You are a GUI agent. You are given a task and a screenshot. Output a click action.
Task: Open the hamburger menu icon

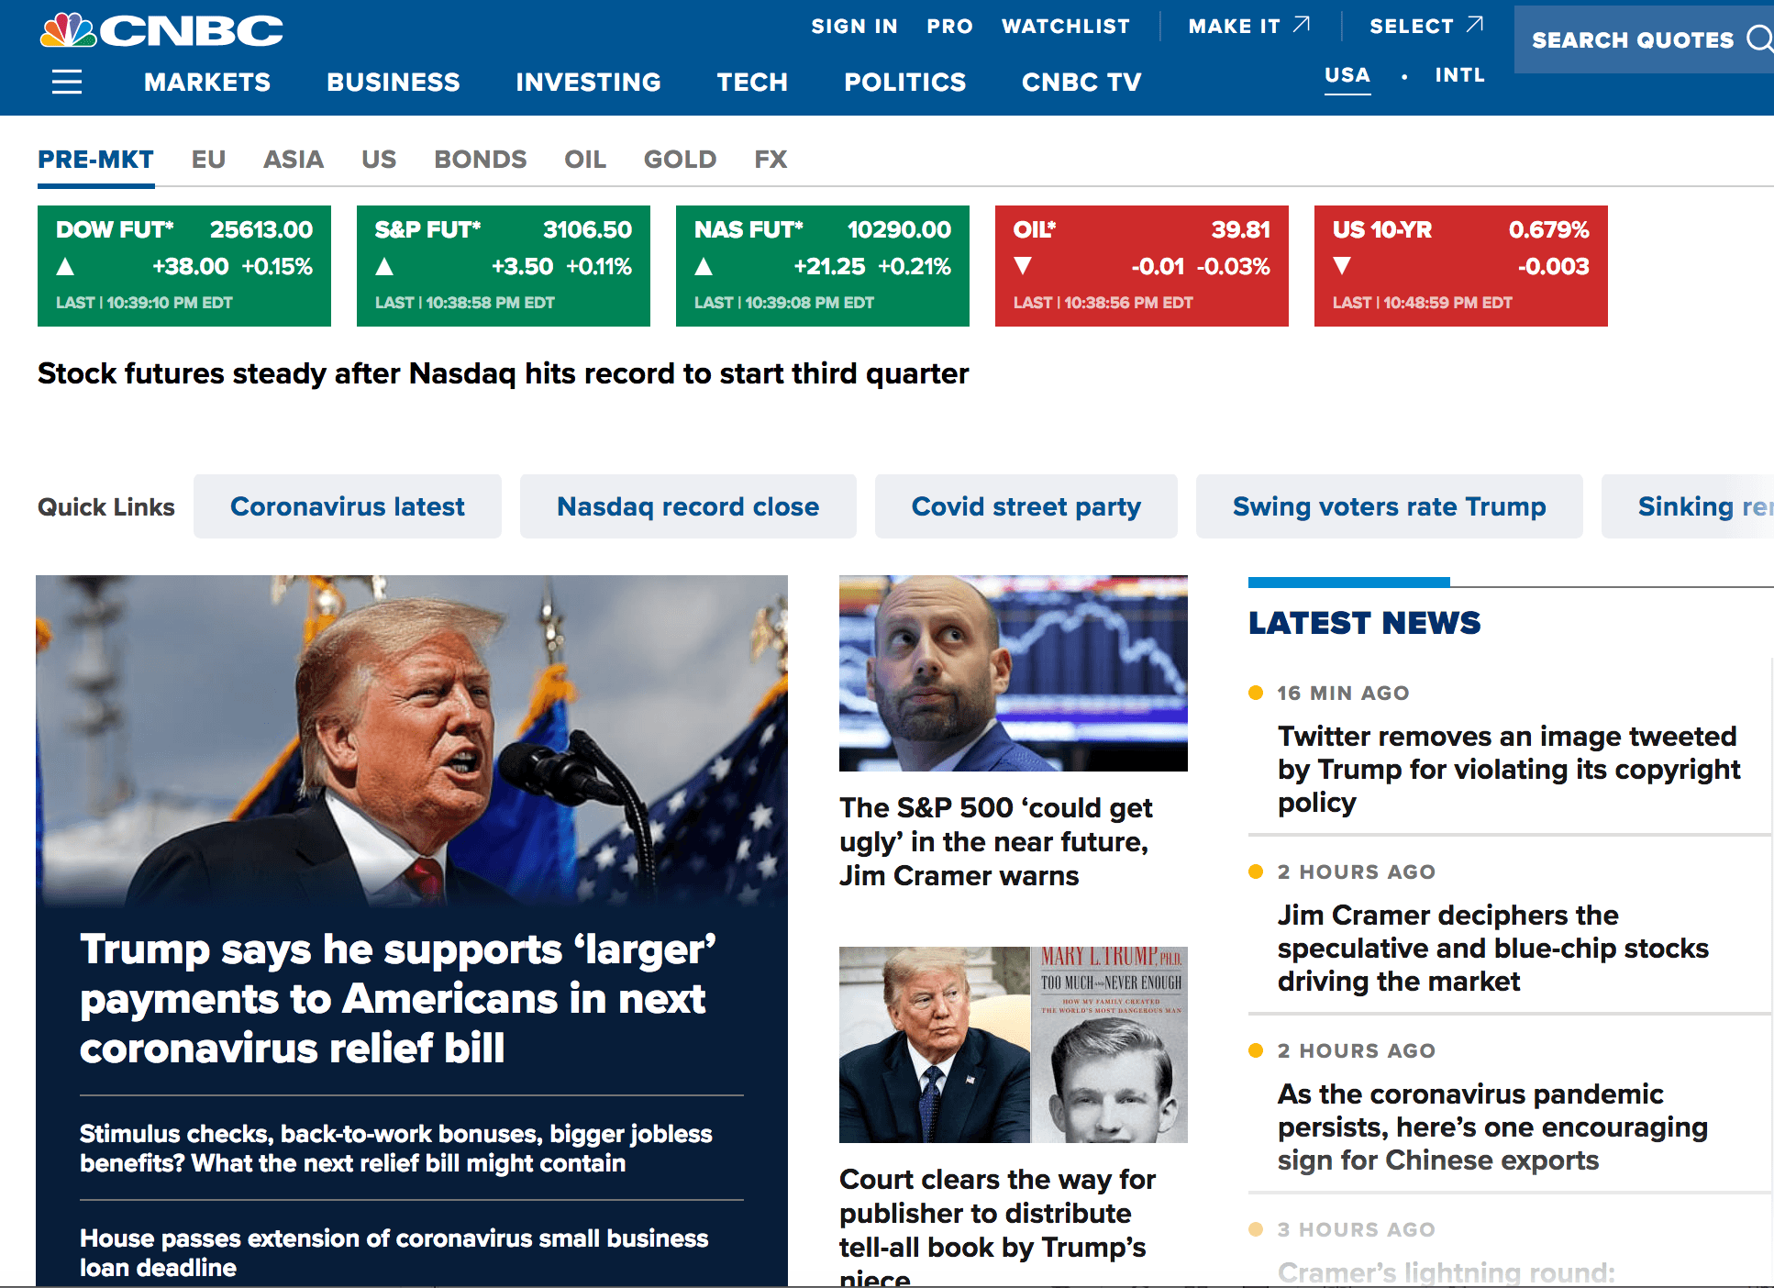(x=67, y=83)
